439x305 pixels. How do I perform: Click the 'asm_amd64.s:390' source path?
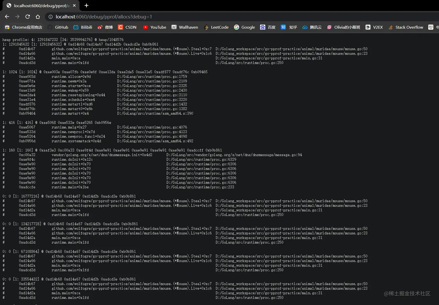click(155, 113)
